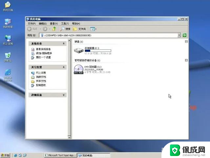Screen dimensions: 210x158
Task: Click the 开始 Start button
Action: pos(5,155)
